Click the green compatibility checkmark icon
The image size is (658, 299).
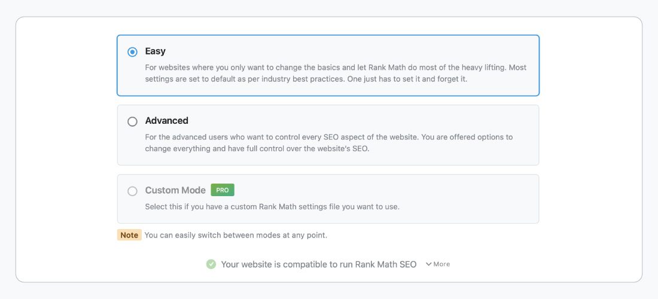(x=211, y=264)
